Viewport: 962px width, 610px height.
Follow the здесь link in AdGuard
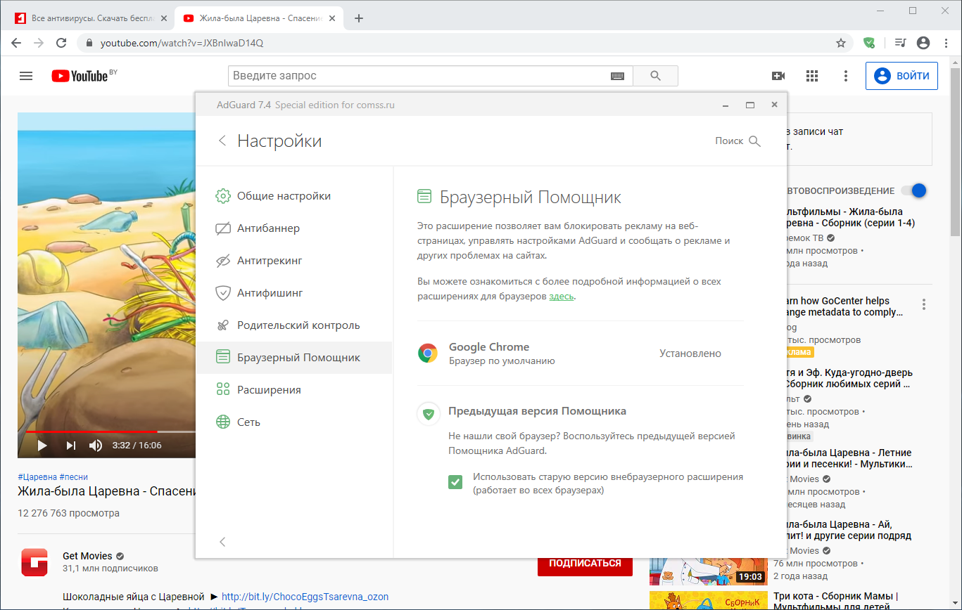click(x=562, y=297)
